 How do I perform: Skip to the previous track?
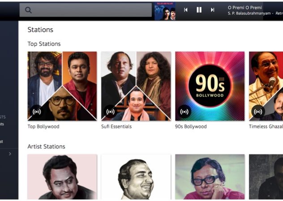(x=186, y=10)
